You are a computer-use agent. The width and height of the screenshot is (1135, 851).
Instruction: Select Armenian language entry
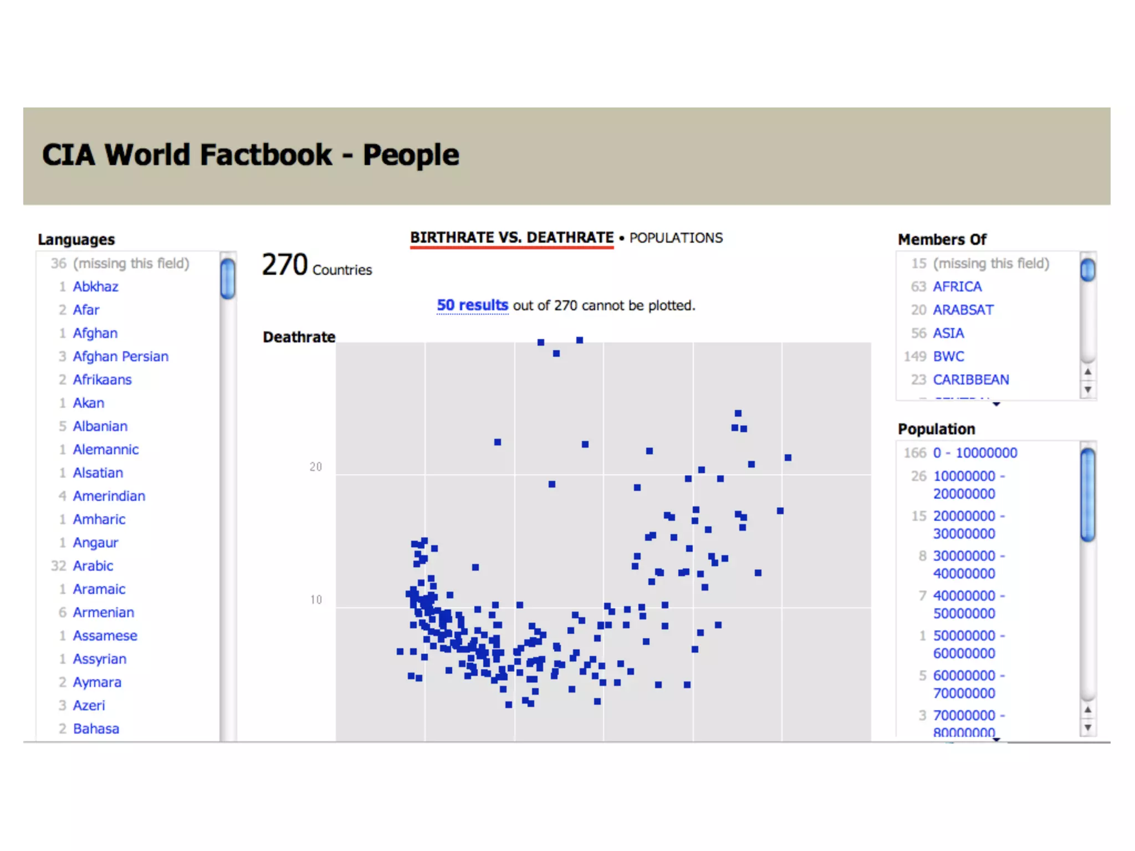(x=104, y=612)
